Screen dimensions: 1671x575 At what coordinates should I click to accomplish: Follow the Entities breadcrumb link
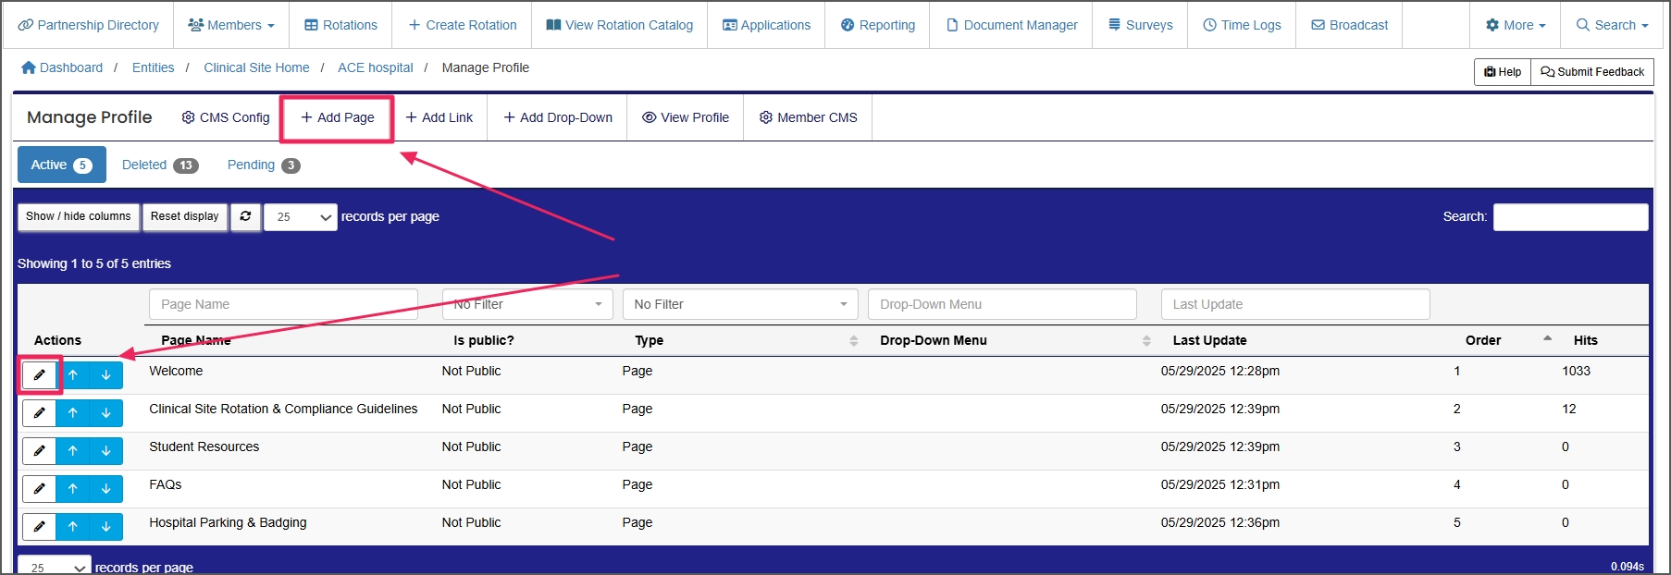pos(153,67)
